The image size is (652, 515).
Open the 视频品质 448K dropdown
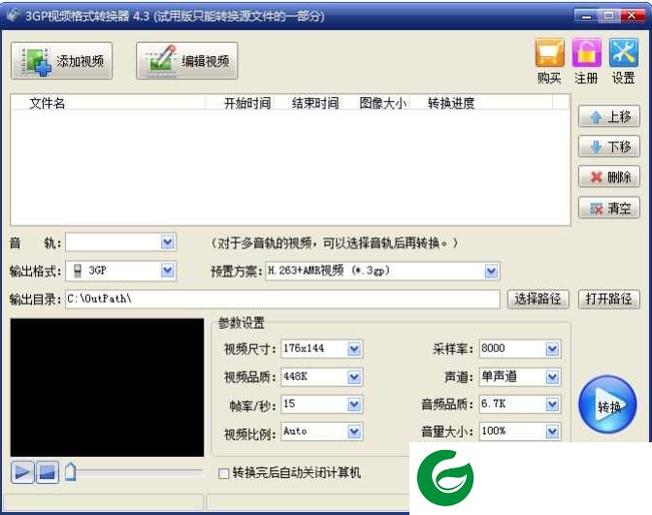pos(354,377)
